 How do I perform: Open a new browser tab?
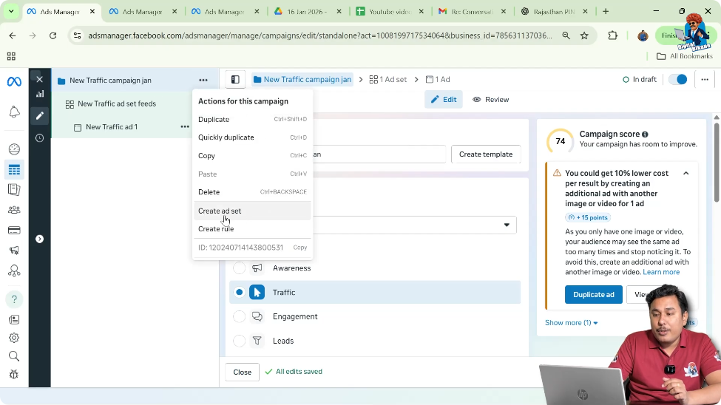coord(606,12)
